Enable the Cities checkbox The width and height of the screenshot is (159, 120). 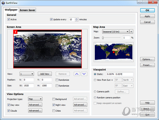point(54,111)
